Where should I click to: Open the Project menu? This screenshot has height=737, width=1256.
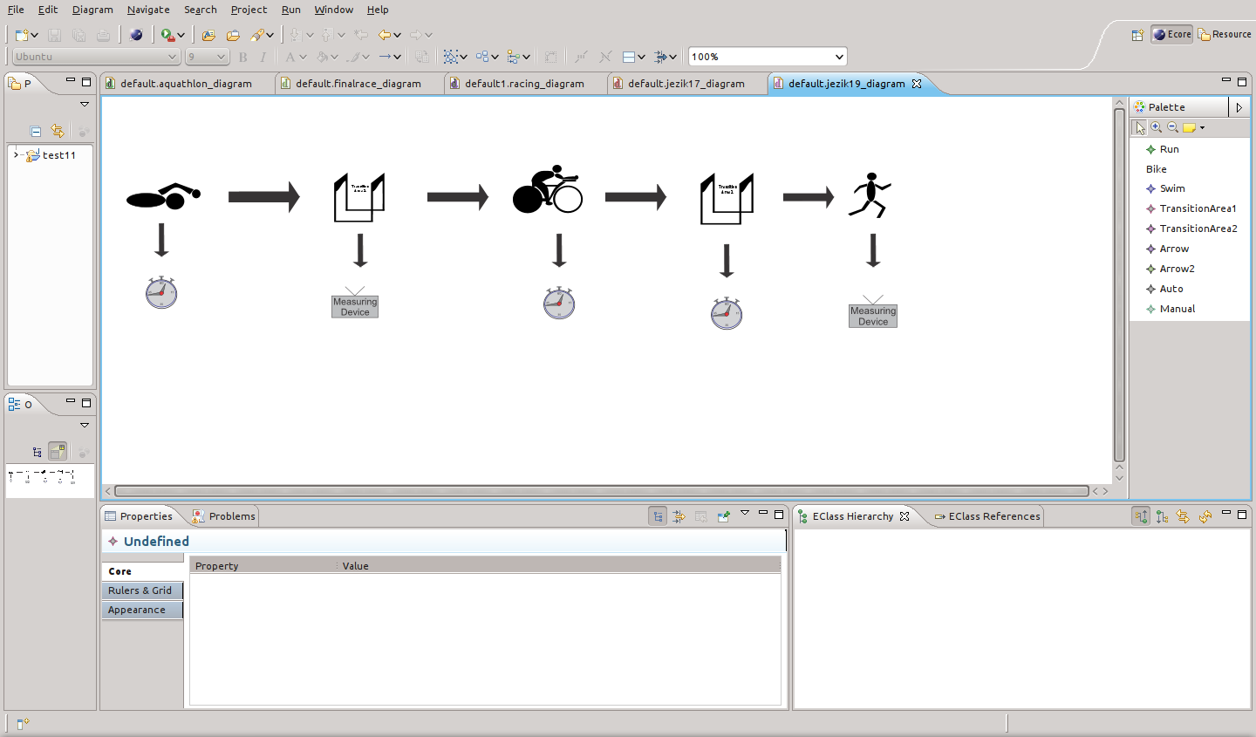click(249, 10)
